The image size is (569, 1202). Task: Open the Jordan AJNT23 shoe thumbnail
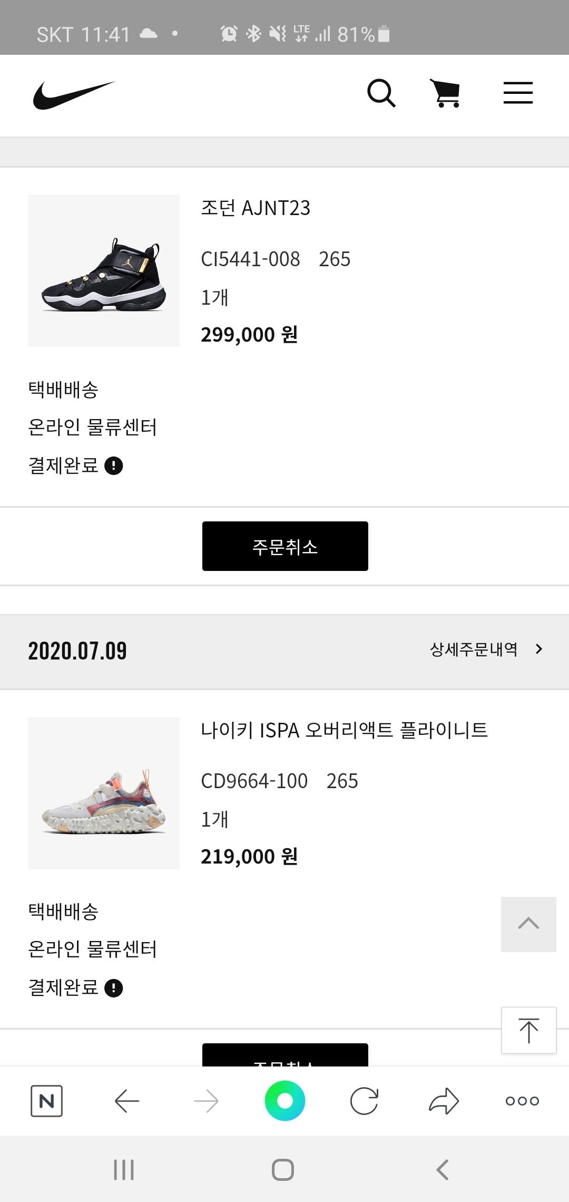[x=104, y=270]
